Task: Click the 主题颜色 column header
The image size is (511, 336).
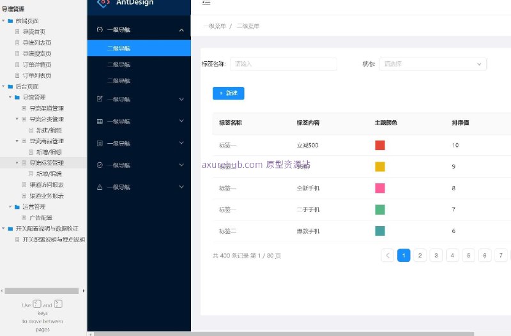Action: 386,123
